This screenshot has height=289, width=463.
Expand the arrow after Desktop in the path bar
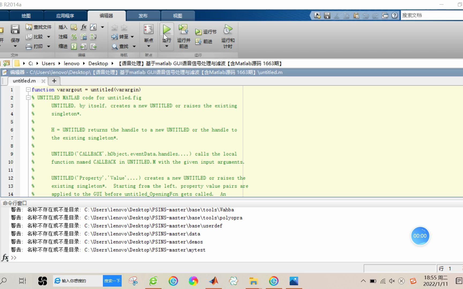[x=113, y=63]
